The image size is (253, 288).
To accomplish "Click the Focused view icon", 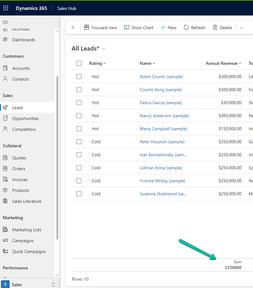I will (x=87, y=28).
